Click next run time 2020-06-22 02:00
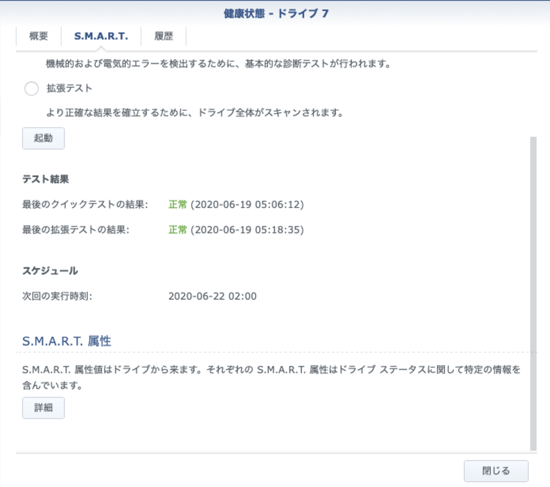 pyautogui.click(x=213, y=296)
